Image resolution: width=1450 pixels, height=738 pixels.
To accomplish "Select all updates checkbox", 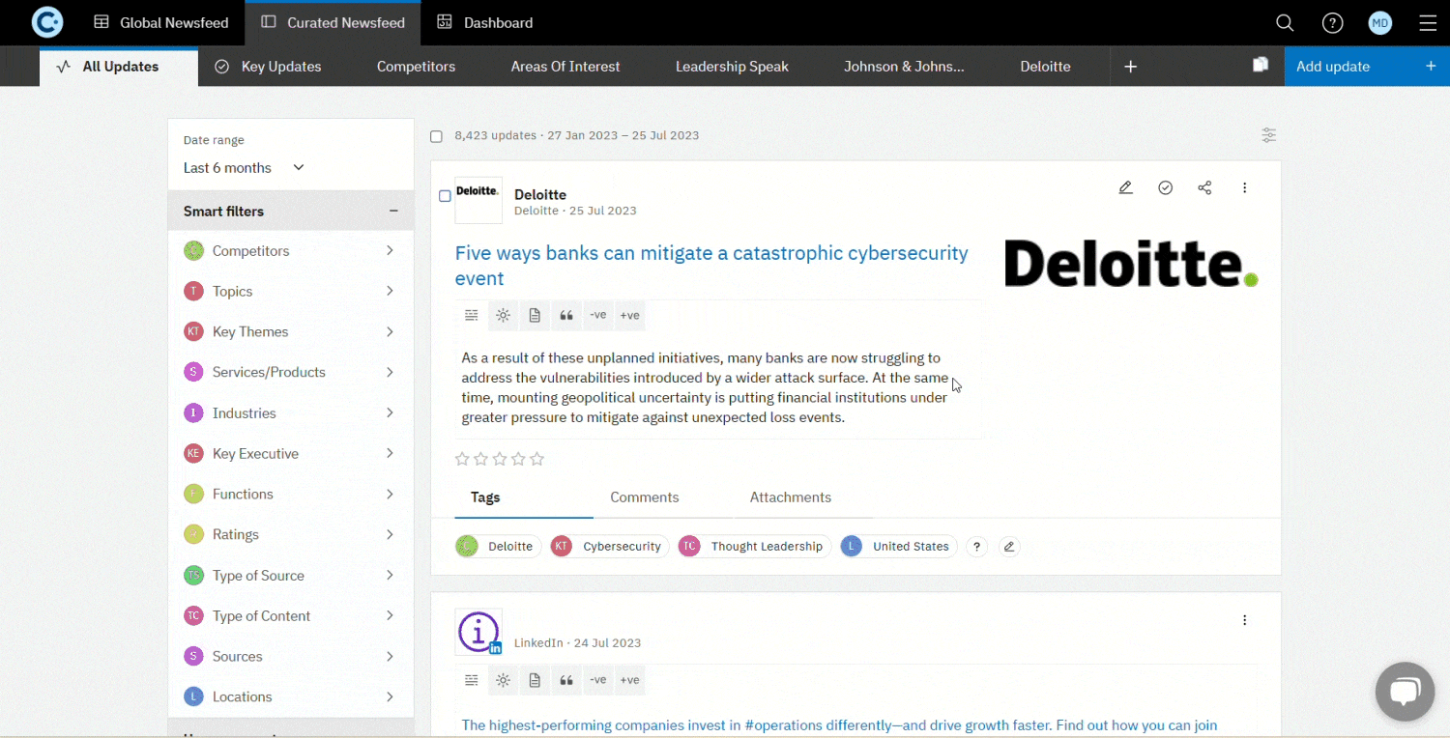I will pos(436,136).
